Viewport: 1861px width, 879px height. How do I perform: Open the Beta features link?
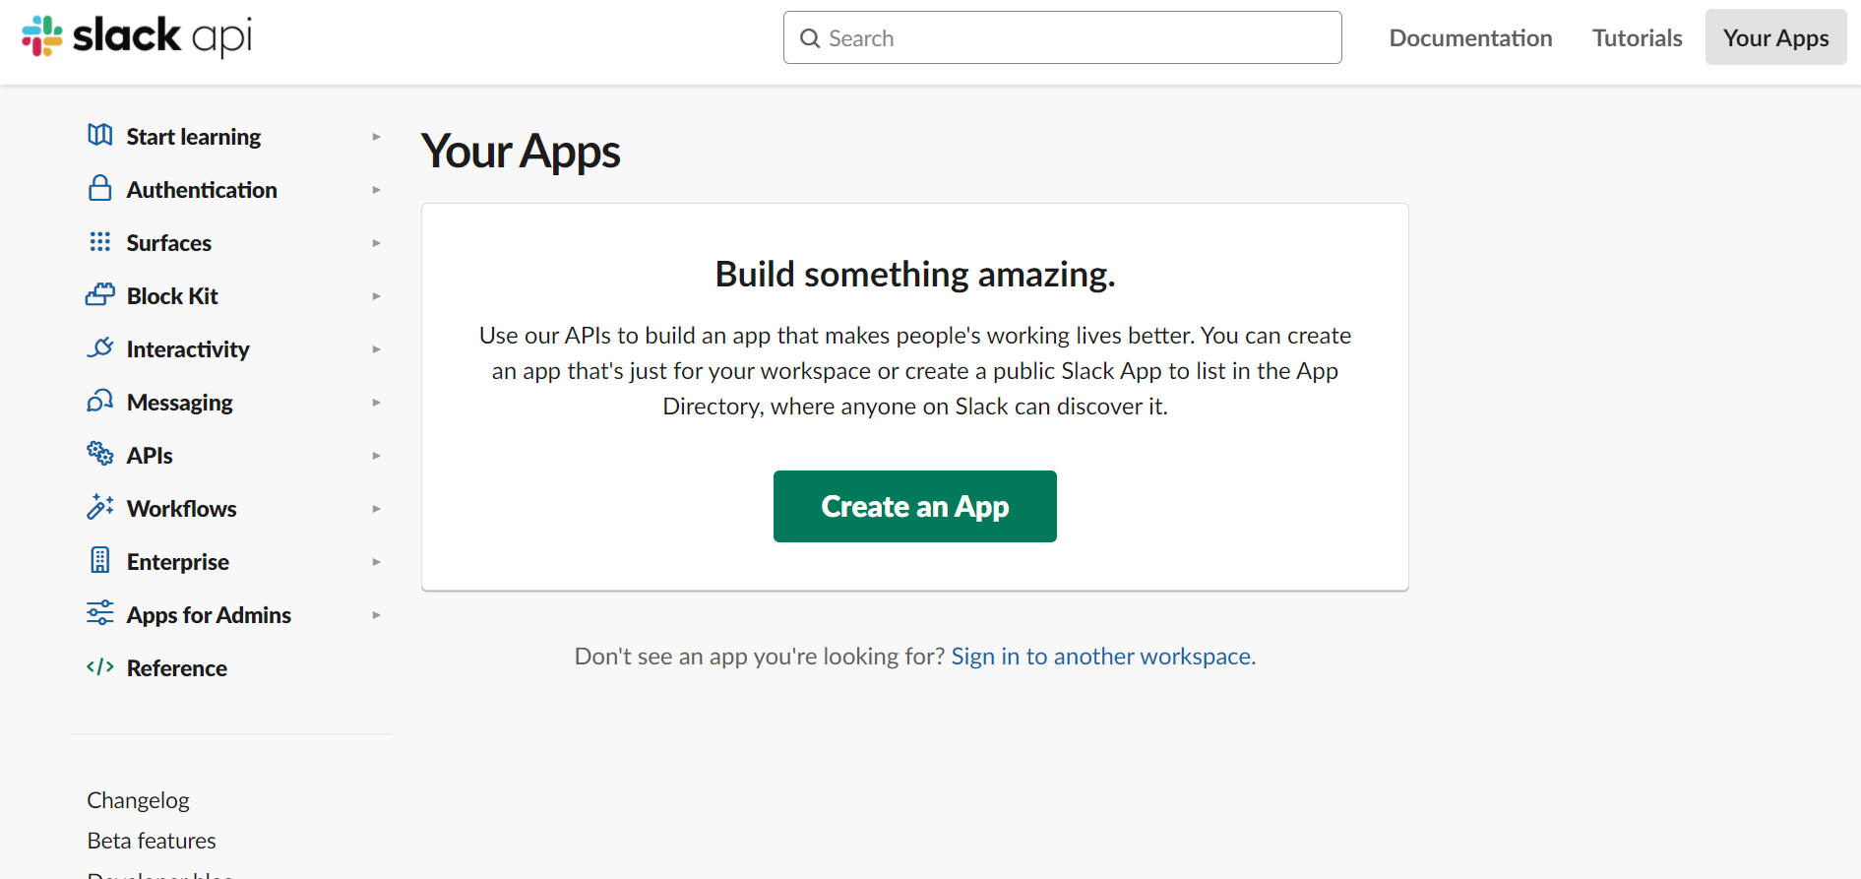tap(152, 841)
